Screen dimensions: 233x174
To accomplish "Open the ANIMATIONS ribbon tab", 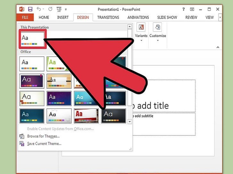I will (x=138, y=18).
